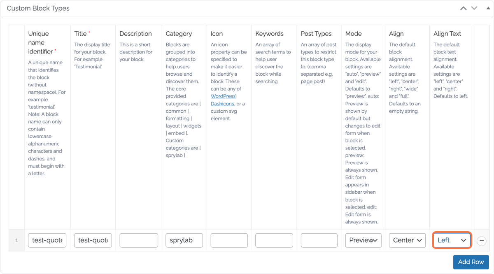This screenshot has height=274, width=494.
Task: Focus the Title input field
Action: [93, 240]
